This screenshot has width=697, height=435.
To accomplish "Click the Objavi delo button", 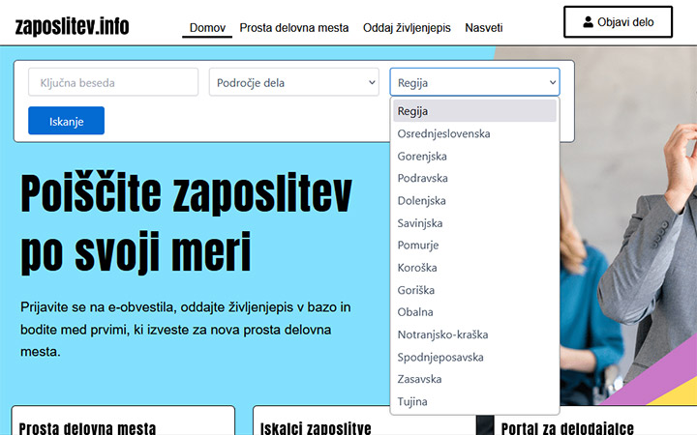I will [x=618, y=22].
